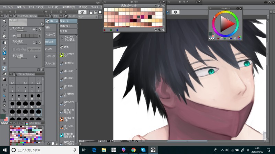
Task: Select transparent color below toolbar swatches
Action: 4,123
